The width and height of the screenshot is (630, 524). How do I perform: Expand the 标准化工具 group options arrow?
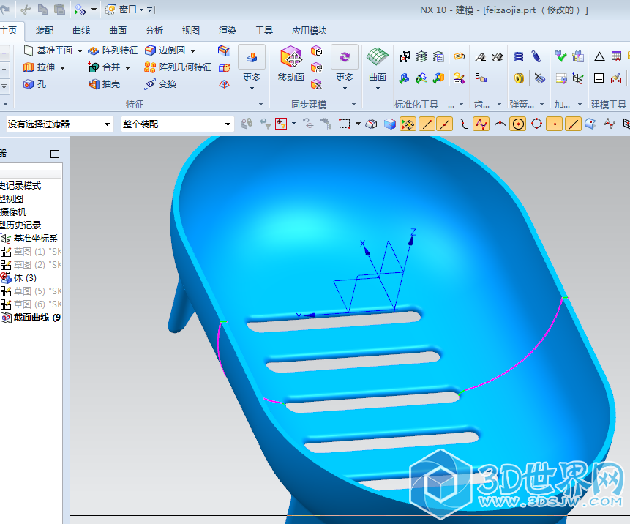coord(461,105)
